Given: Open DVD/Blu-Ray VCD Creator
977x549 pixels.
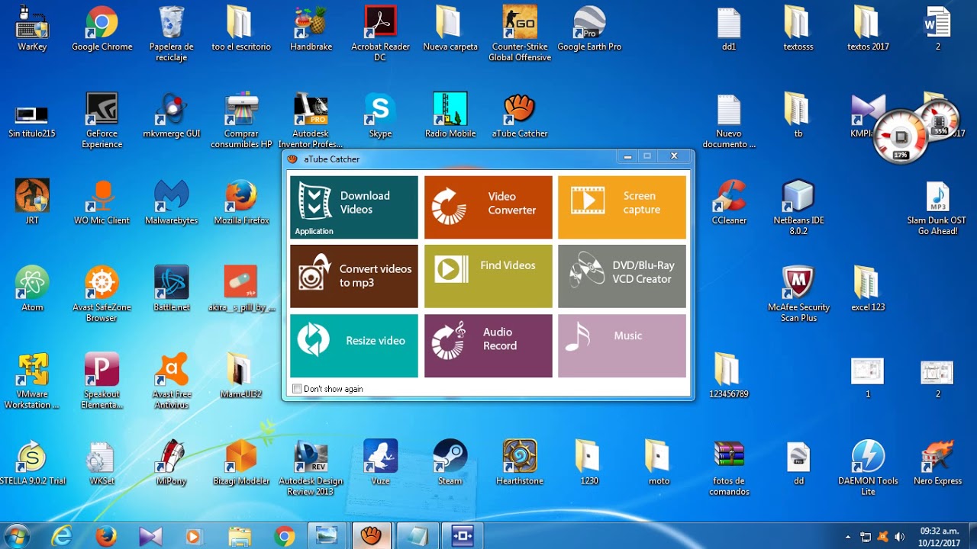Looking at the screenshot, I should pyautogui.click(x=622, y=276).
